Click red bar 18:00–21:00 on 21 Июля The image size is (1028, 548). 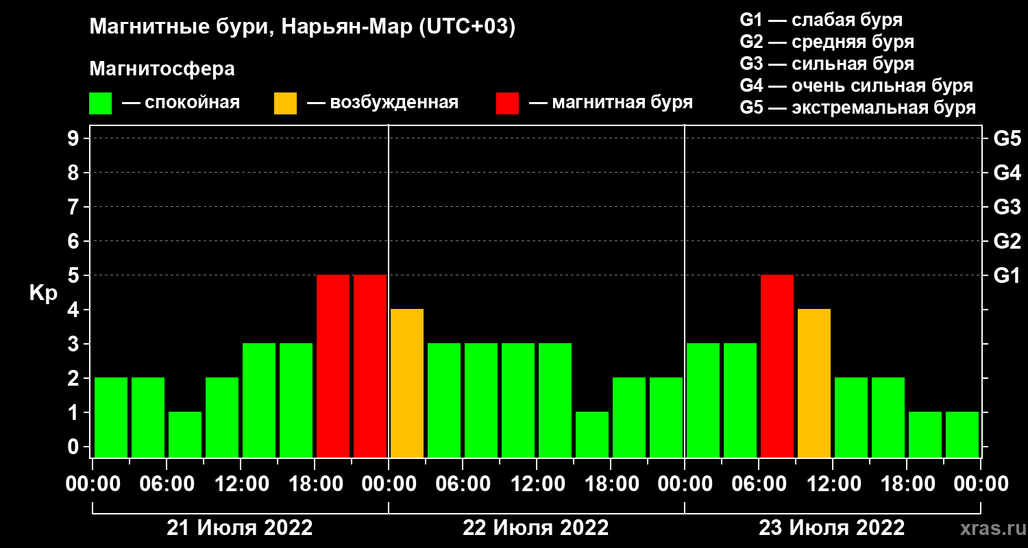tap(333, 366)
